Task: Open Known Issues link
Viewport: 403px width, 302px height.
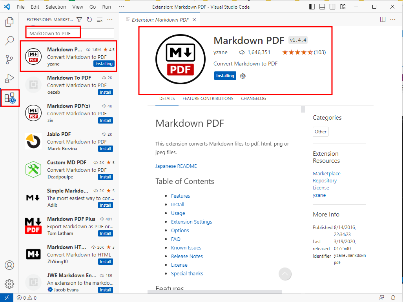Action: (186, 248)
